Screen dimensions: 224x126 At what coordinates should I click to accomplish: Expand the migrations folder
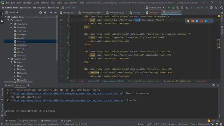pyautogui.click(x=11, y=24)
